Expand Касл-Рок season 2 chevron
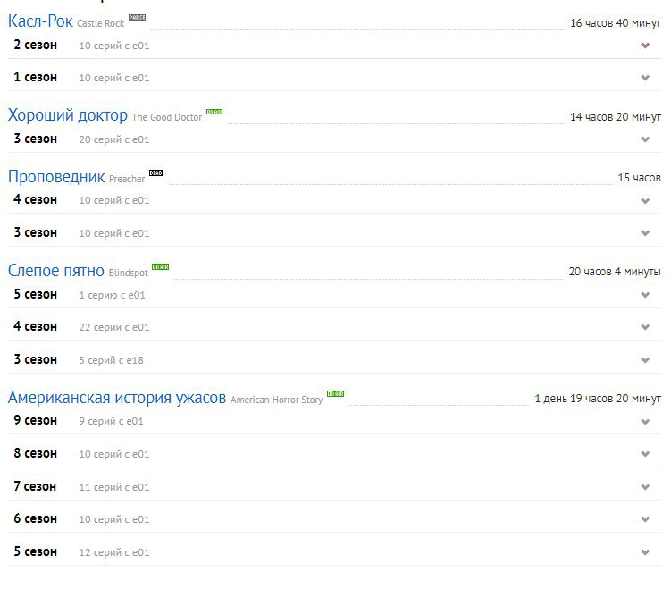This screenshot has height=606, width=671. [x=645, y=46]
